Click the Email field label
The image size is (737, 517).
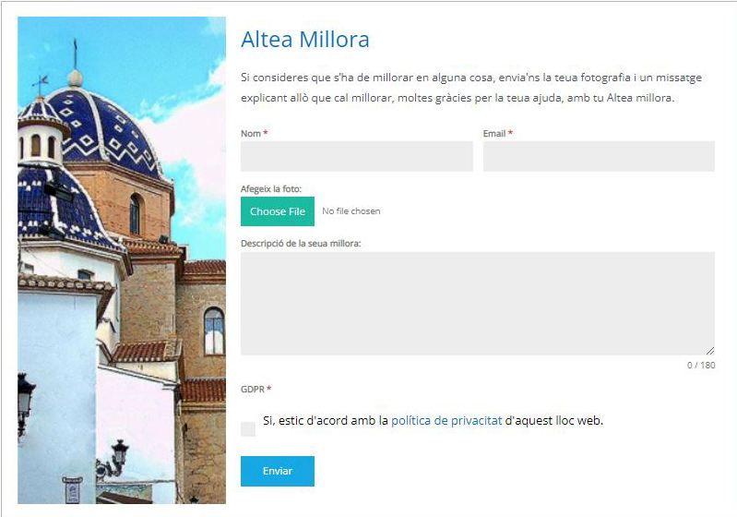pos(494,134)
